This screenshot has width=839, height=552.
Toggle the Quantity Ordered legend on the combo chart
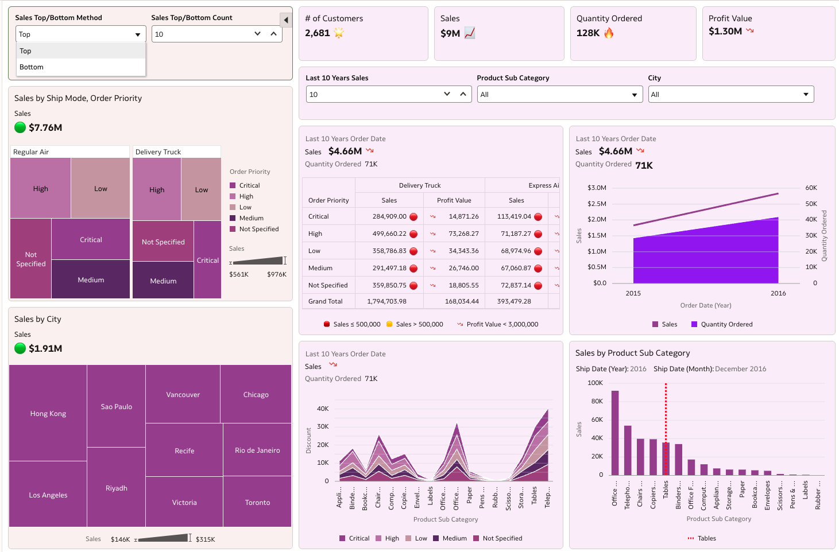tap(721, 324)
